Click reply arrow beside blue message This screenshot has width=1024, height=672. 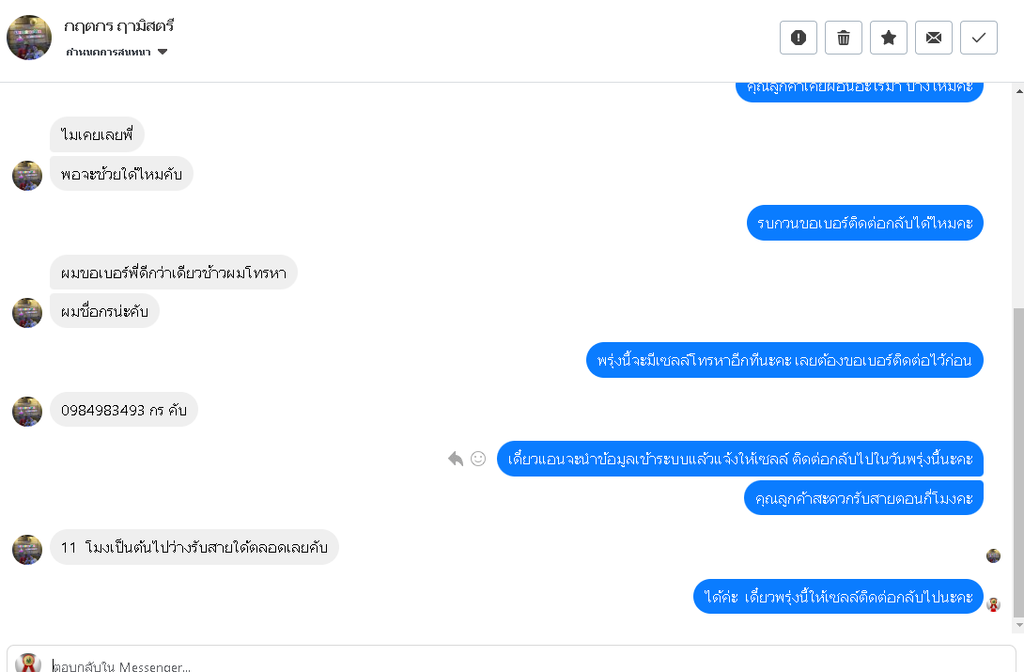[x=456, y=459]
